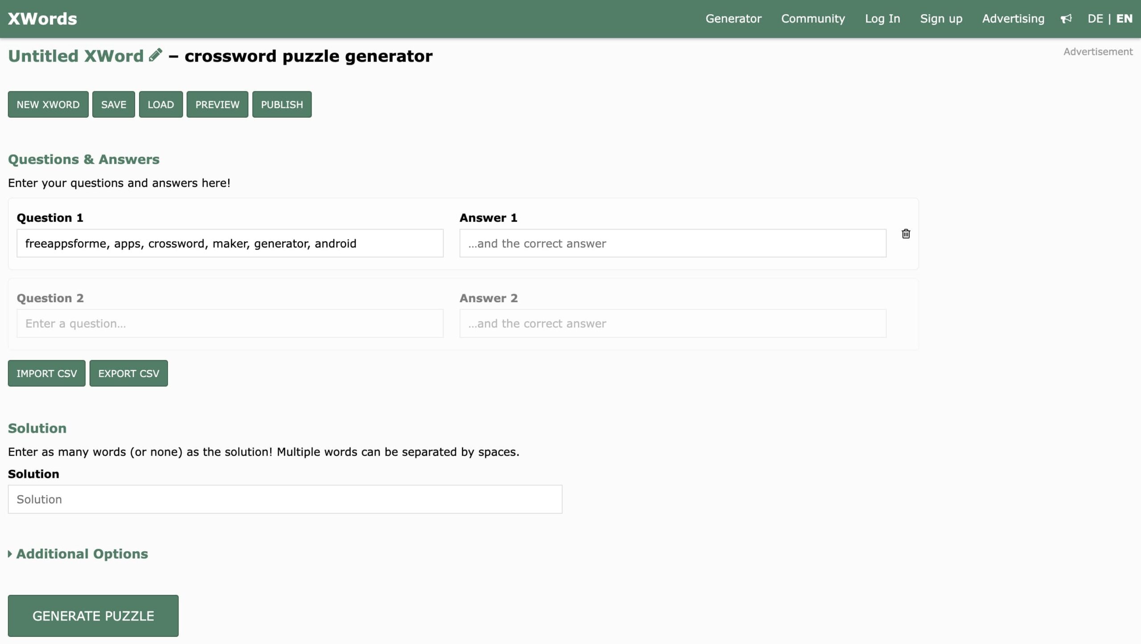Click the GENERATE PUZZLE button
This screenshot has height=644, width=1141.
pyautogui.click(x=93, y=615)
